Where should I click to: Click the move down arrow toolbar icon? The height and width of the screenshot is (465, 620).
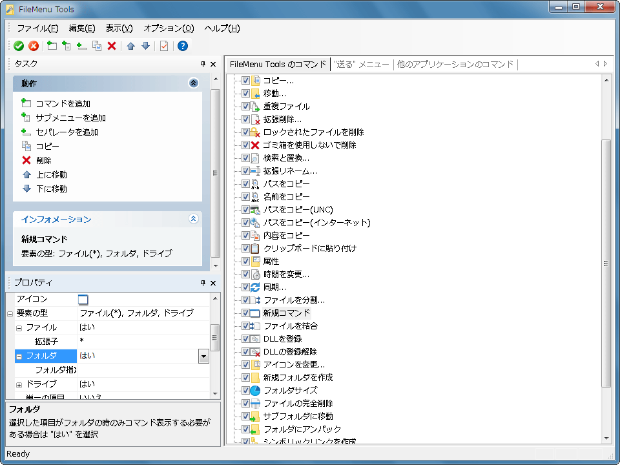point(145,46)
